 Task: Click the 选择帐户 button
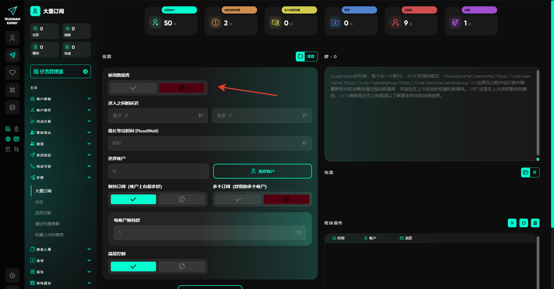pos(262,171)
